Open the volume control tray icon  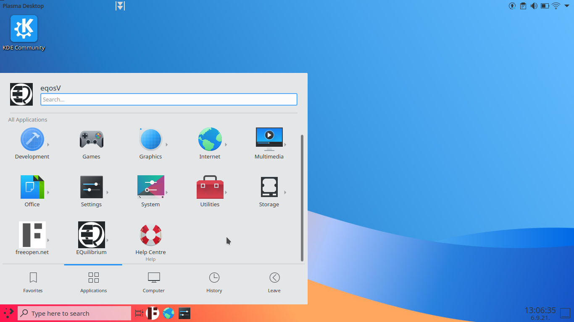click(534, 6)
